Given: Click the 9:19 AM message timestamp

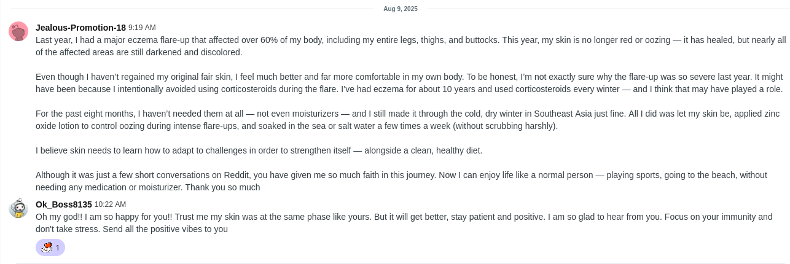Looking at the screenshot, I should (142, 28).
